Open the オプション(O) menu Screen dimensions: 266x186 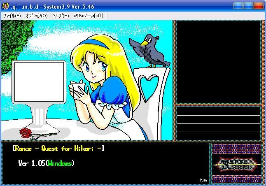(x=37, y=16)
